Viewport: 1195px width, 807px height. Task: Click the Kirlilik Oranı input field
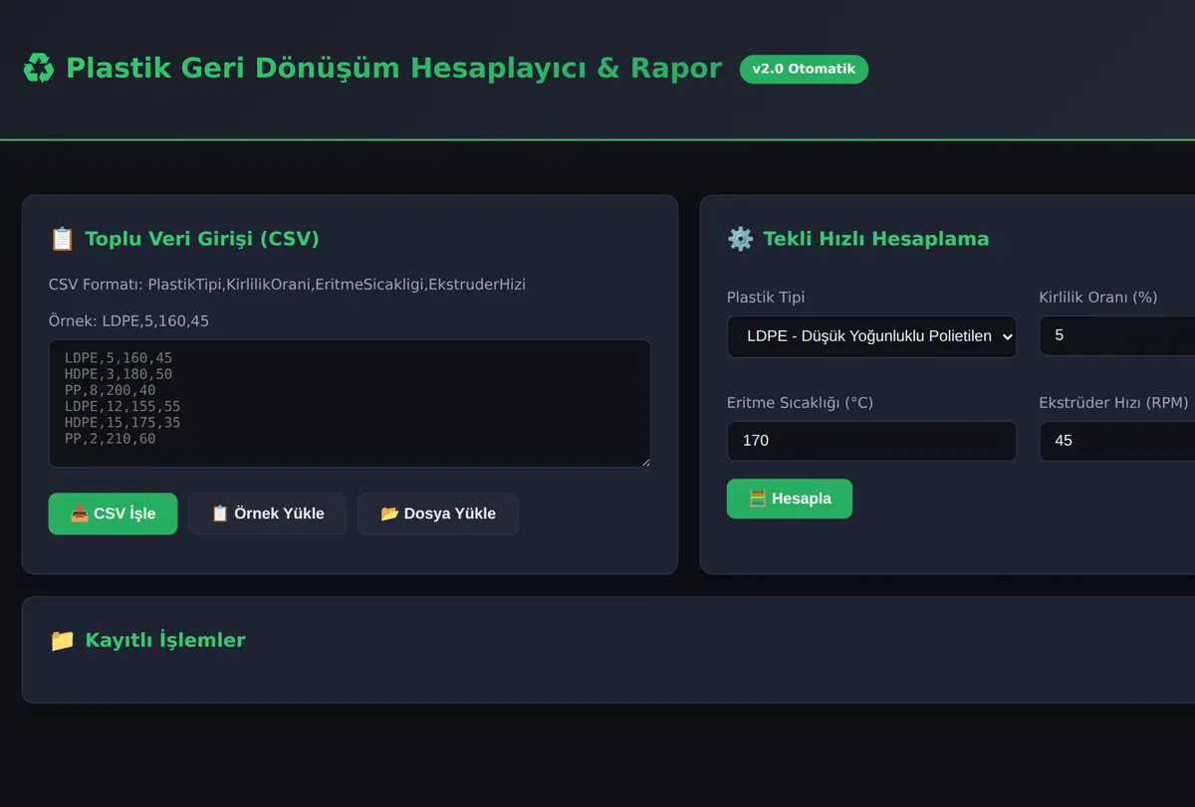click(x=1117, y=335)
